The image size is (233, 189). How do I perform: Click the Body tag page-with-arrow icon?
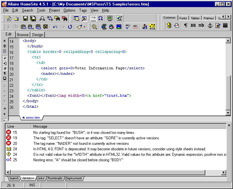tap(177, 25)
